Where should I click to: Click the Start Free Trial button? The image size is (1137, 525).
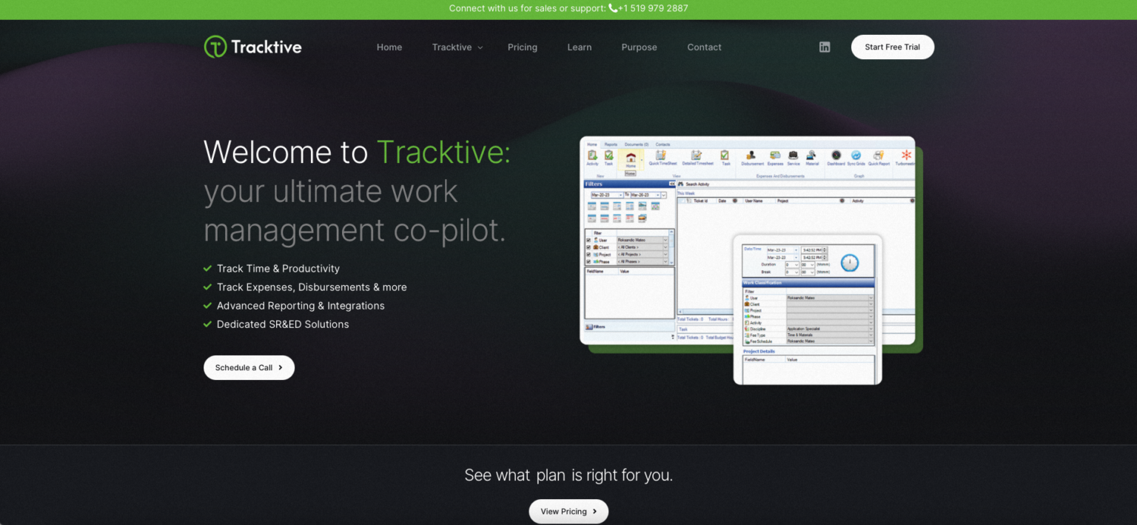(x=892, y=47)
